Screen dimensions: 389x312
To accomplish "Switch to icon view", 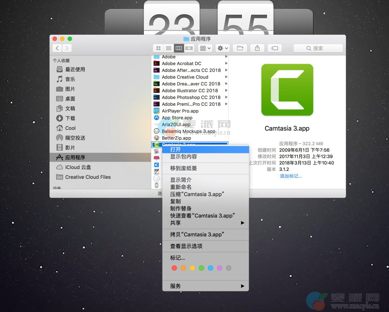I will click(x=158, y=48).
